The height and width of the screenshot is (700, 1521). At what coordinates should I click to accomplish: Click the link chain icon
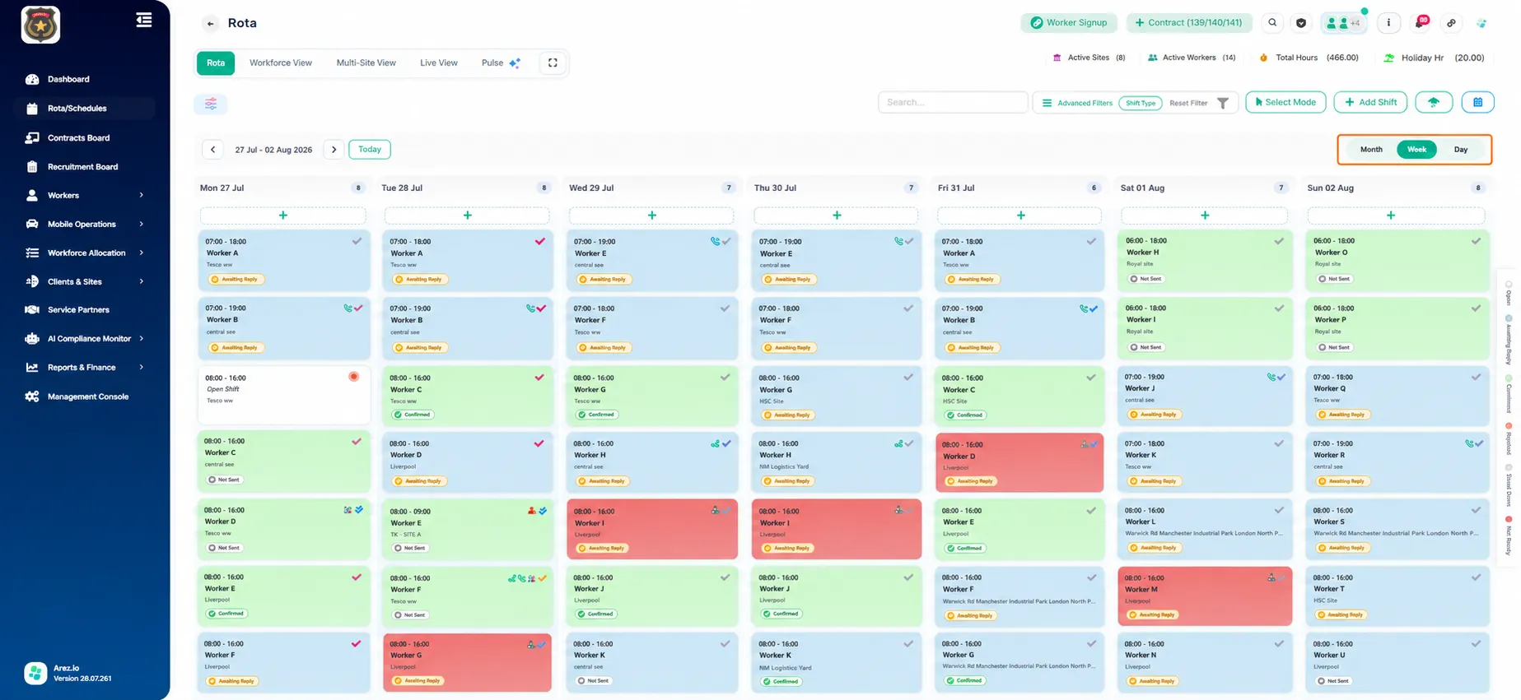coord(1451,23)
